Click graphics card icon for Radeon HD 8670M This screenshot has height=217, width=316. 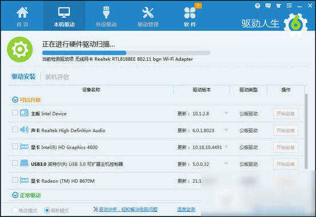(x=24, y=180)
